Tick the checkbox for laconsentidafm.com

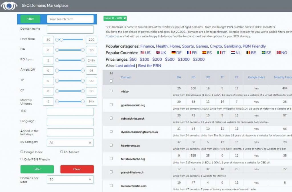(111, 185)
